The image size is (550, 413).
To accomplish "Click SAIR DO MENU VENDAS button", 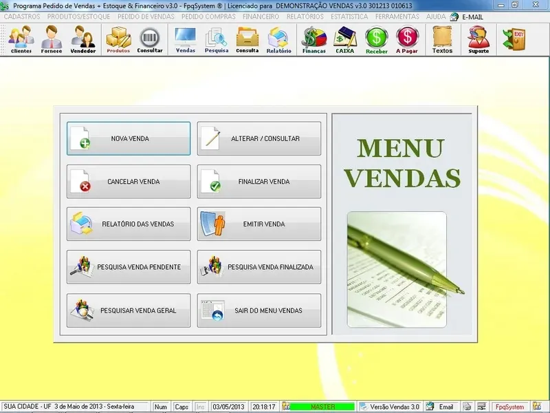I will pyautogui.click(x=259, y=311).
